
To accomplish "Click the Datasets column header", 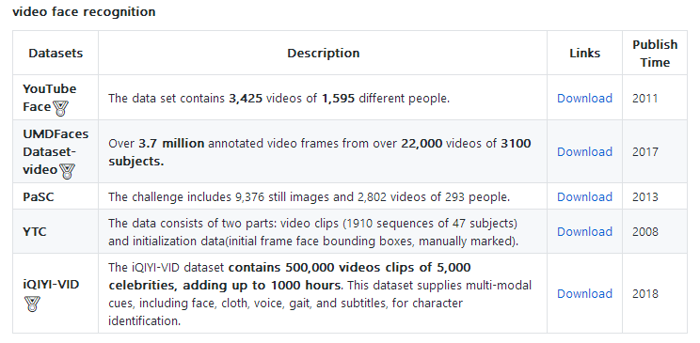I will (56, 53).
